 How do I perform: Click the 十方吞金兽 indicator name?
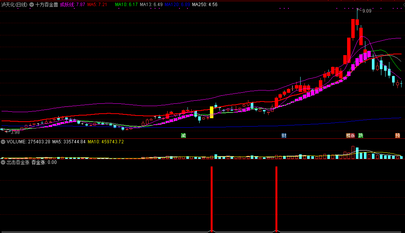point(46,5)
